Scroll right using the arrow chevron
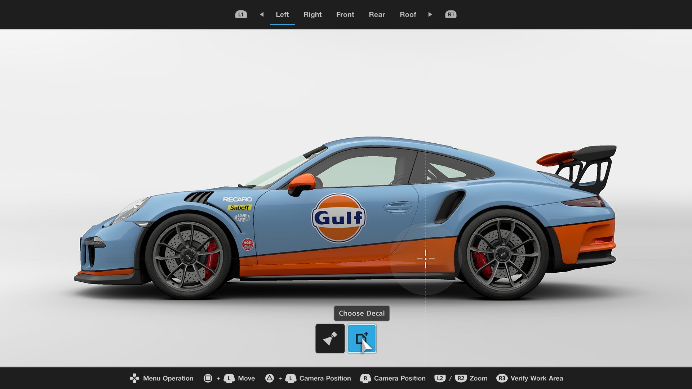 click(x=430, y=14)
